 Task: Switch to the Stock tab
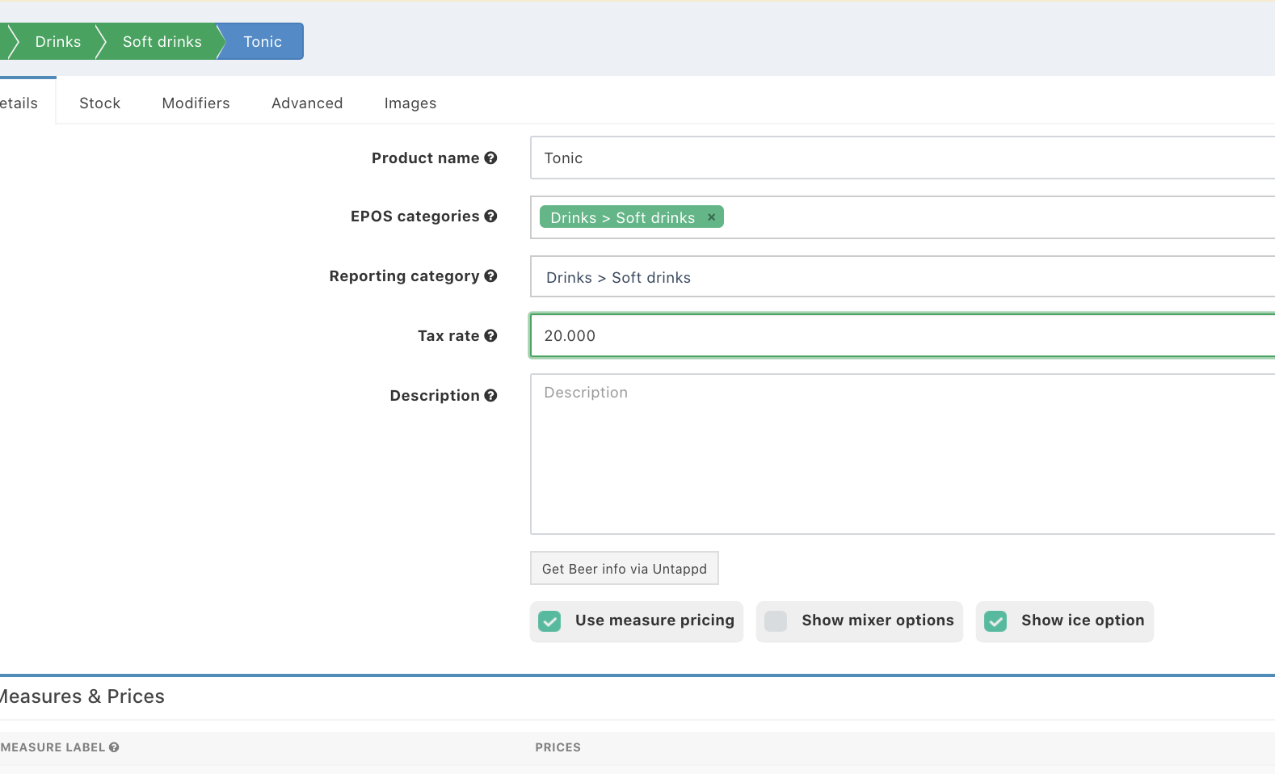tap(99, 103)
